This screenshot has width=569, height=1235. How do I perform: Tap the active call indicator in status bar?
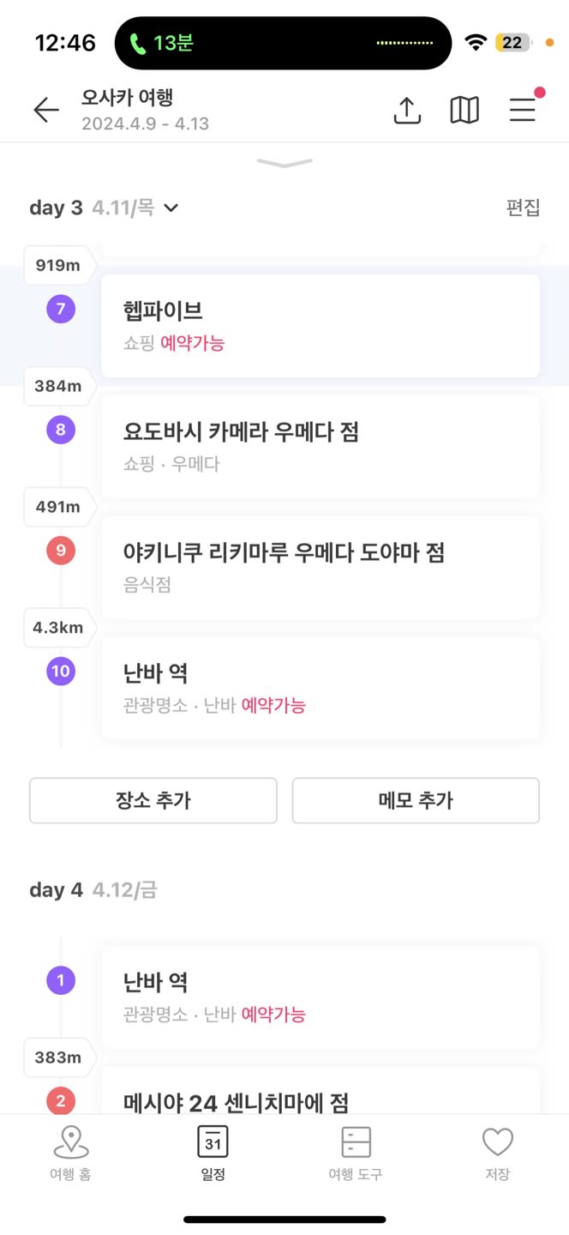(162, 43)
